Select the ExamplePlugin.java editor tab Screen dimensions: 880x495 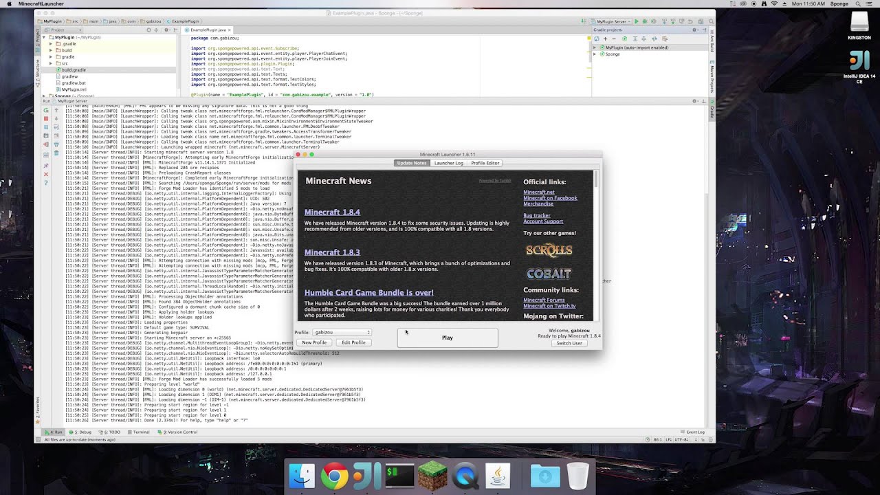click(208, 30)
